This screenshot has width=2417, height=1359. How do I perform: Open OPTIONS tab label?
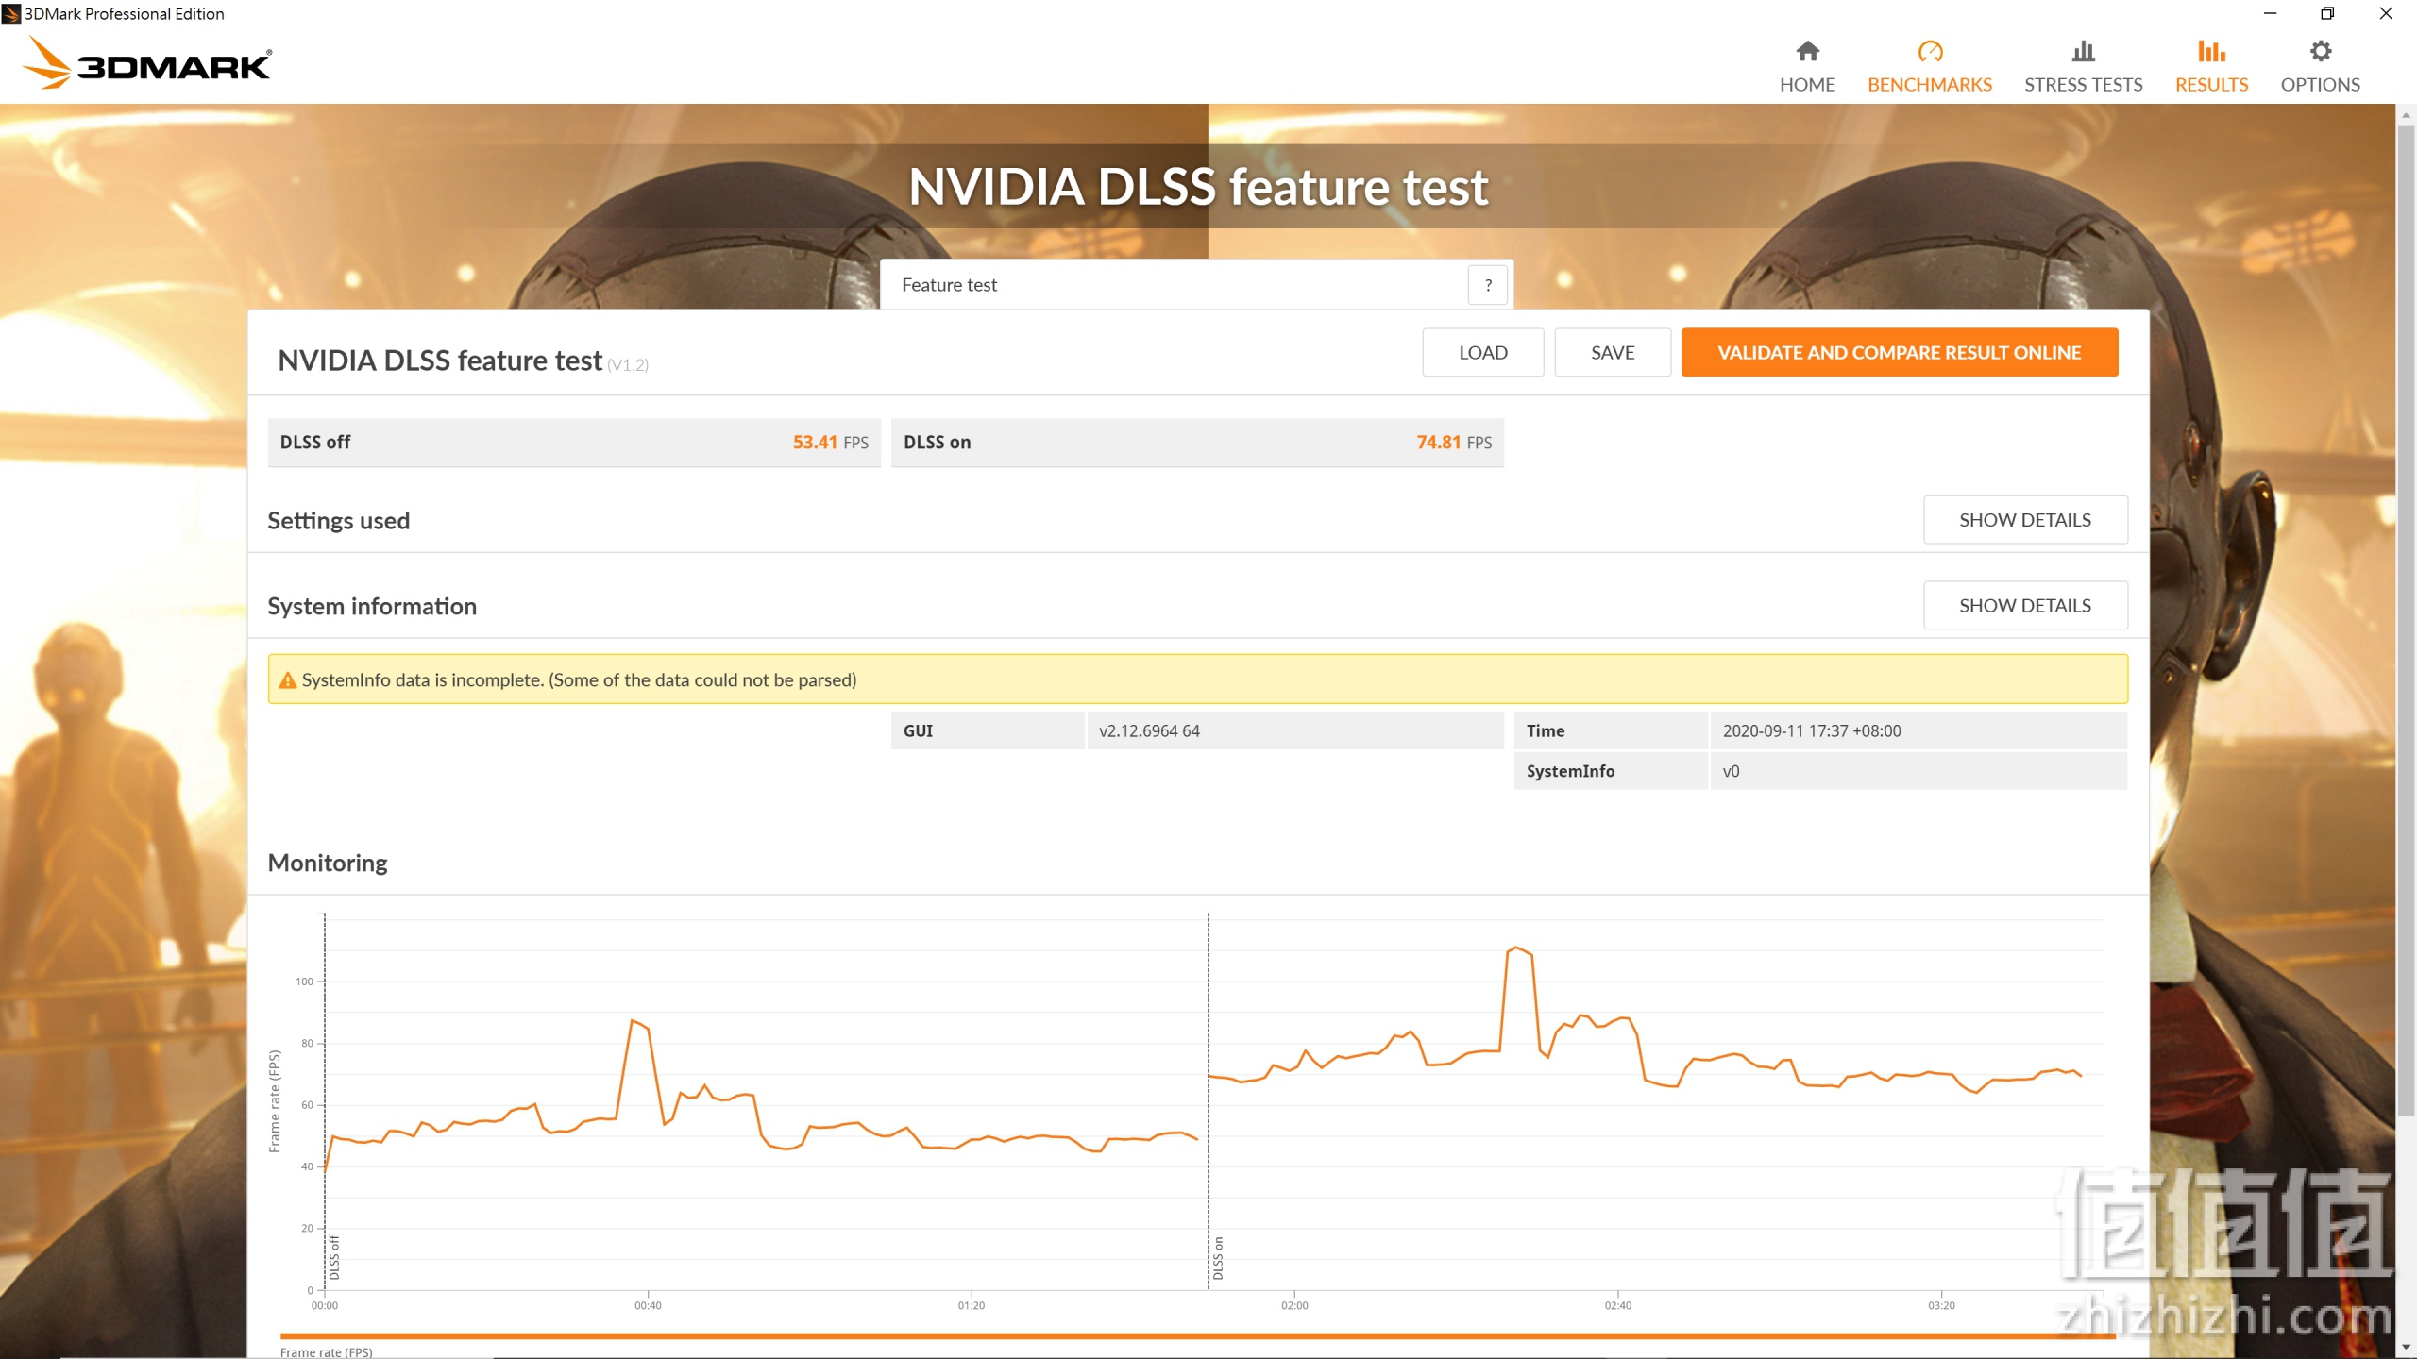tap(2320, 84)
